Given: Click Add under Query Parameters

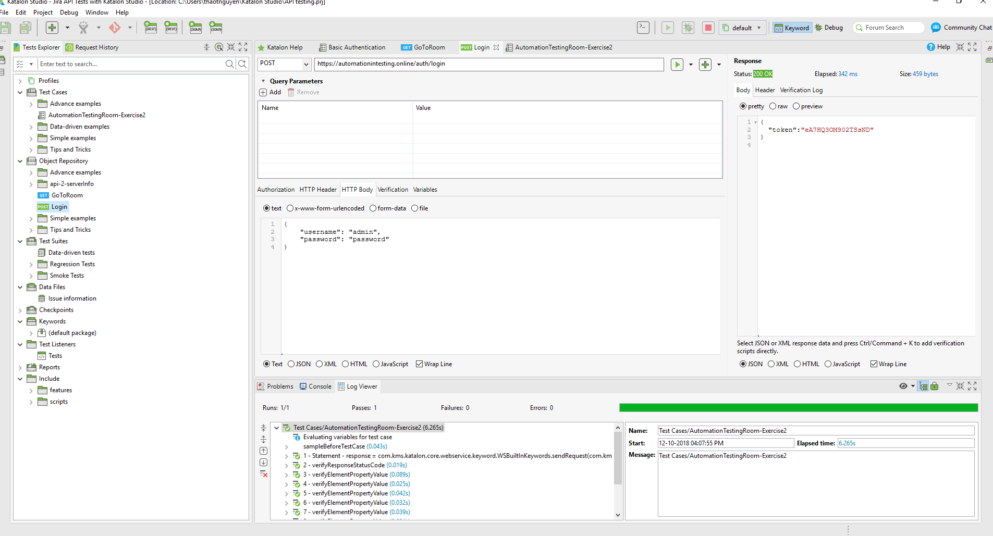Looking at the screenshot, I should (270, 92).
